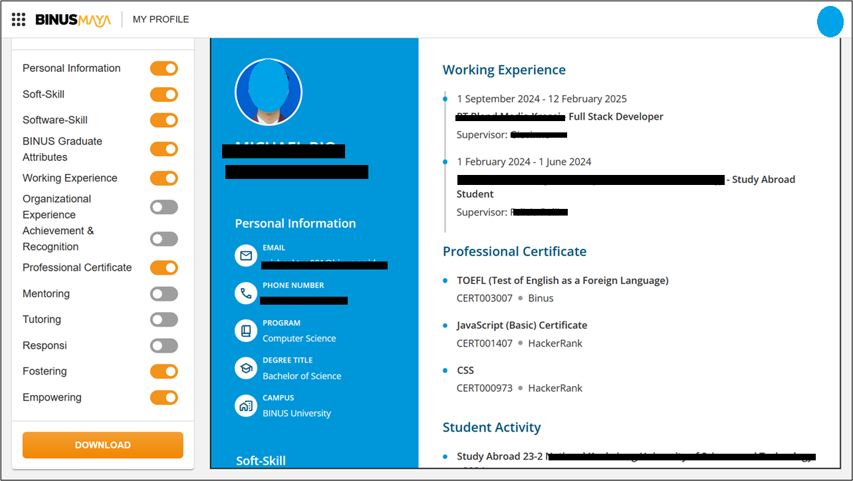
Task: Turn off Soft-Skill toggle
Action: [164, 94]
